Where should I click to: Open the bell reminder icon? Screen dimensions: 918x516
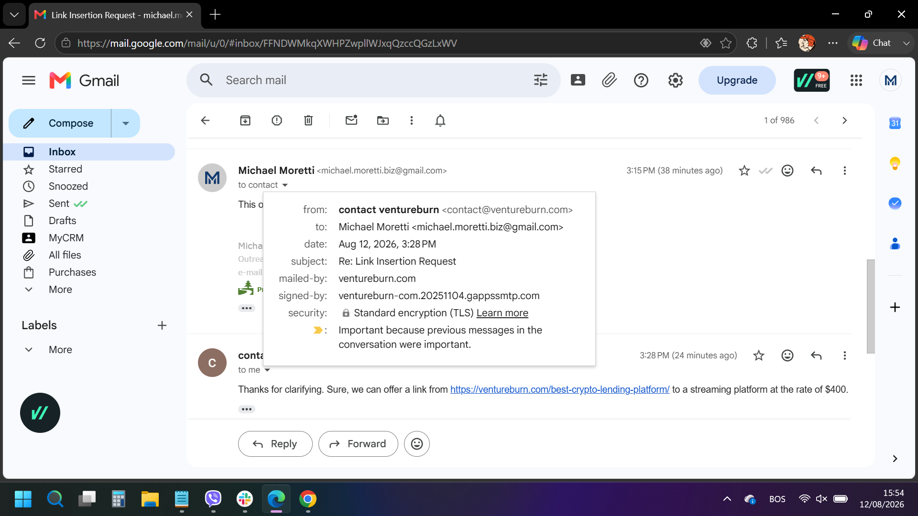[440, 120]
